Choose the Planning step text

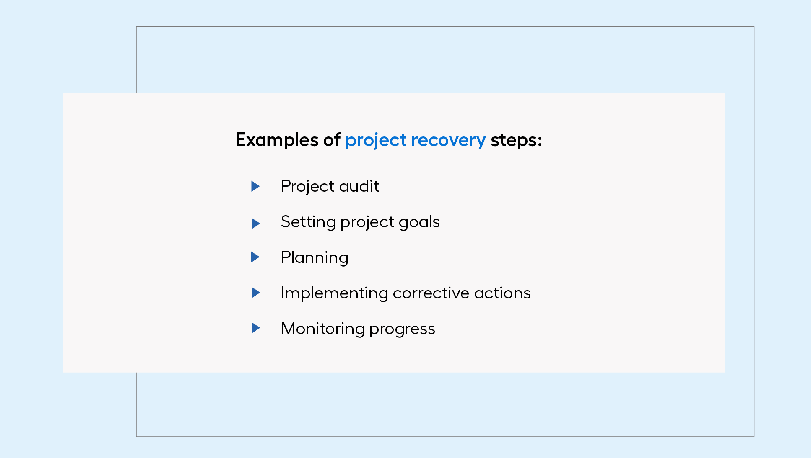(315, 257)
